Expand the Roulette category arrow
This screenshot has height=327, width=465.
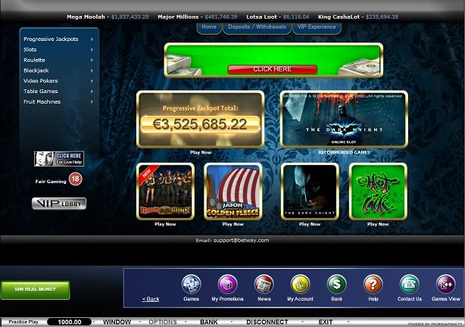point(92,60)
